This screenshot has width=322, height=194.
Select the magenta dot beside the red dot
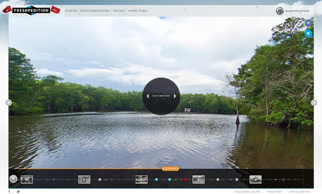point(181,180)
